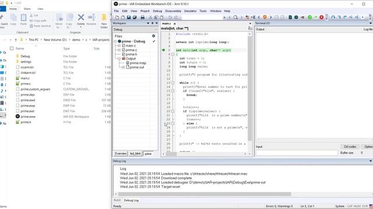Image resolution: width=373 pixels, height=209 pixels.
Task: Click the Cut scissors icon in IAR toolbar
Action: 150,17
